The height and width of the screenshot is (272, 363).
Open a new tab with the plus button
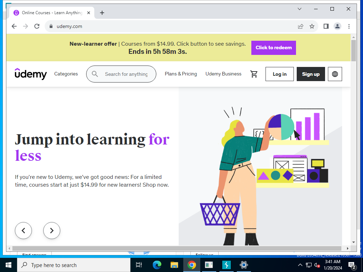coord(102,13)
